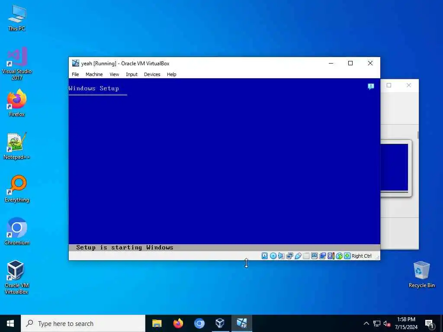Click the virtualization features 'V' indicator
This screenshot has width=443, height=332.
(331, 256)
